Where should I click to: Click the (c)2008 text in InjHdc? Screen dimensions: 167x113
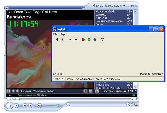click(x=58, y=74)
